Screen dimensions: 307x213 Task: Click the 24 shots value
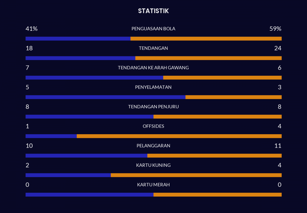tap(278, 48)
